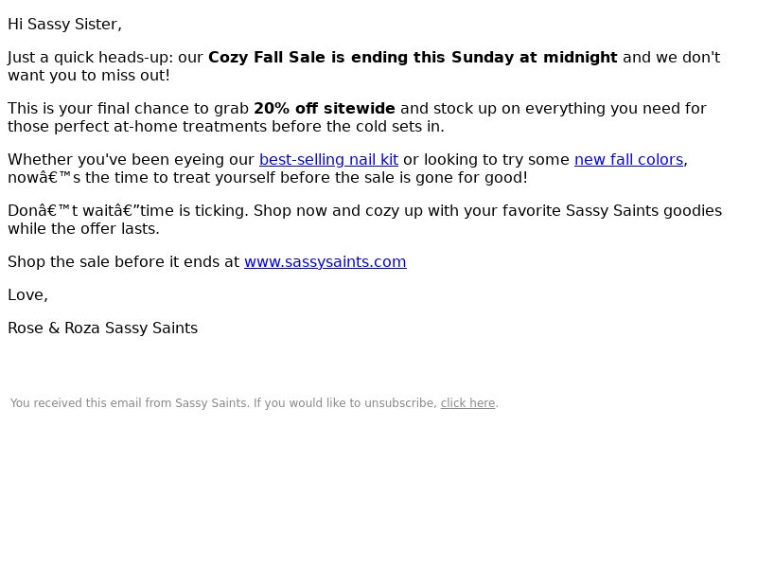The image size is (757, 568).
Task: Follow the new fall colors link
Action: (x=628, y=159)
